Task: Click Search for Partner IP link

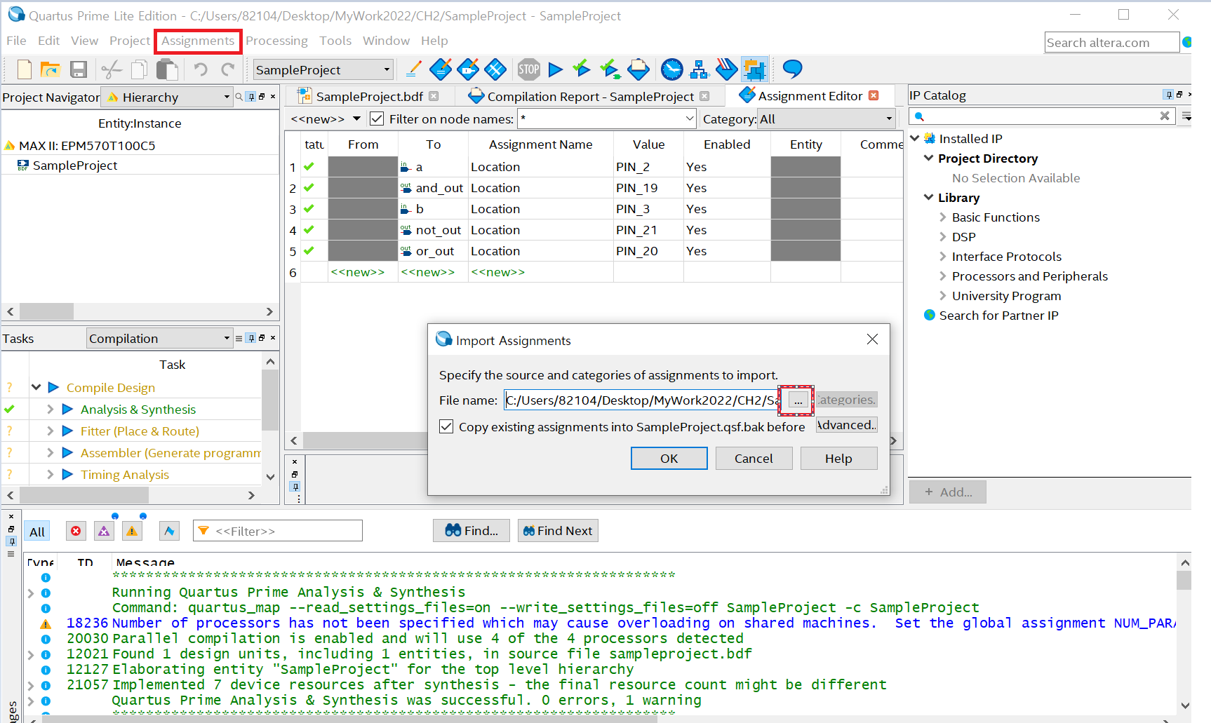Action: pyautogui.click(x=998, y=315)
